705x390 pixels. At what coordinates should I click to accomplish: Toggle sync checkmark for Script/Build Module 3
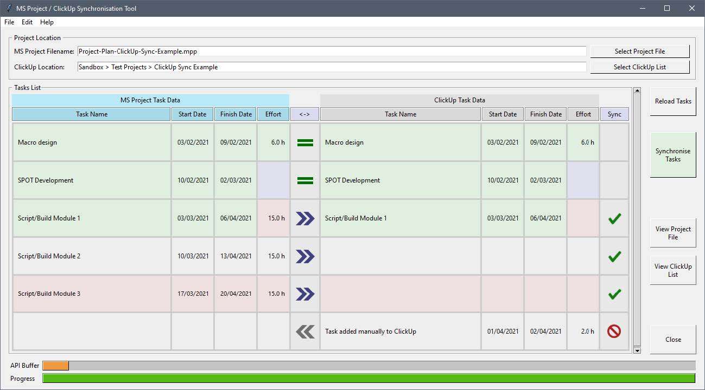tap(614, 294)
